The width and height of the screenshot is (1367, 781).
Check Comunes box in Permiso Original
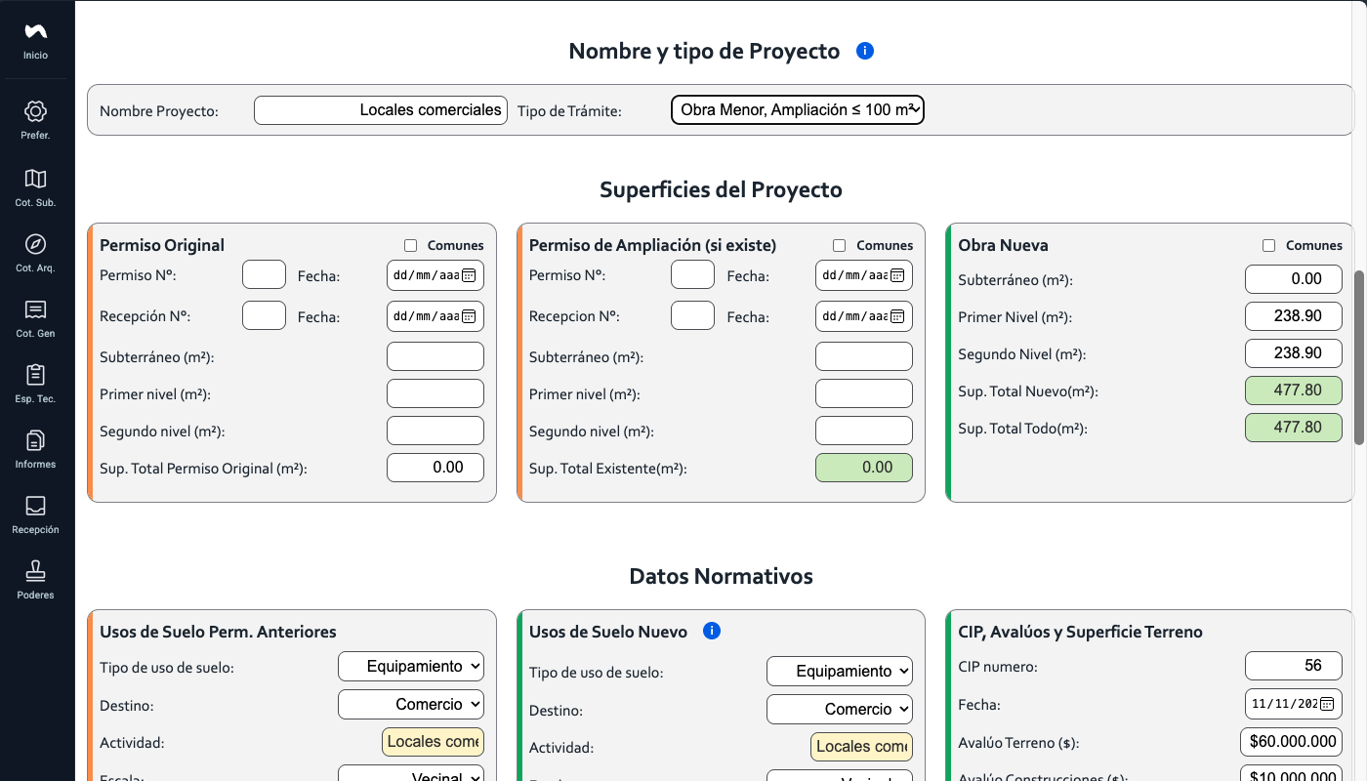[x=410, y=246]
